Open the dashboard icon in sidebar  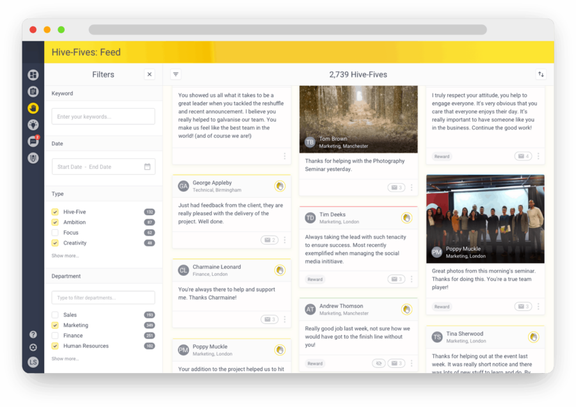(x=33, y=75)
